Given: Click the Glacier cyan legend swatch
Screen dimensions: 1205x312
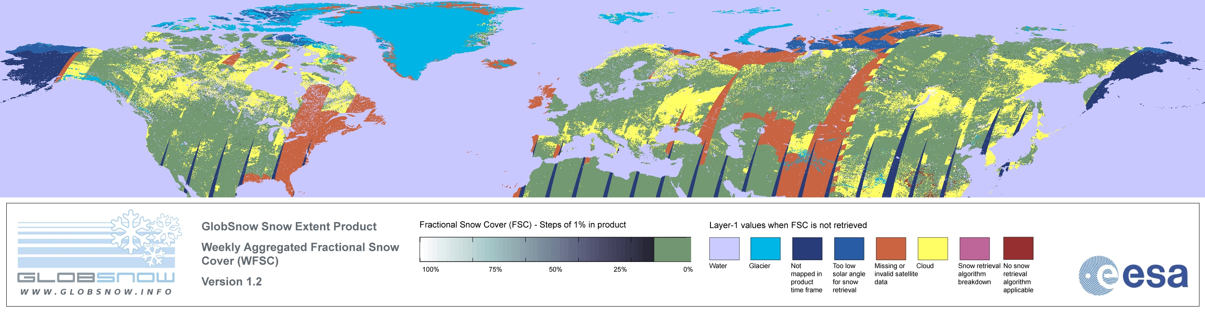Looking at the screenshot, I should tap(765, 248).
